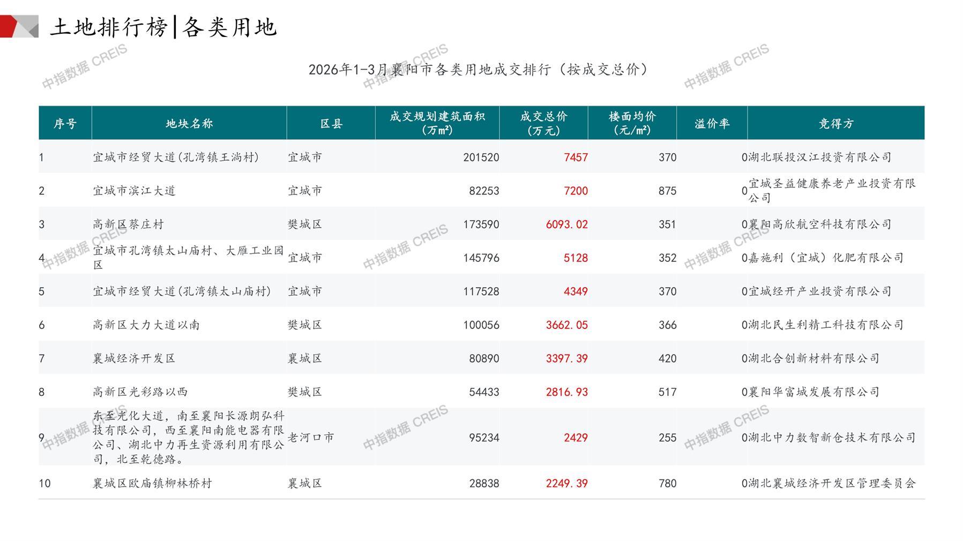Select the 溢价率 column header
The image size is (963, 541).
tap(712, 124)
